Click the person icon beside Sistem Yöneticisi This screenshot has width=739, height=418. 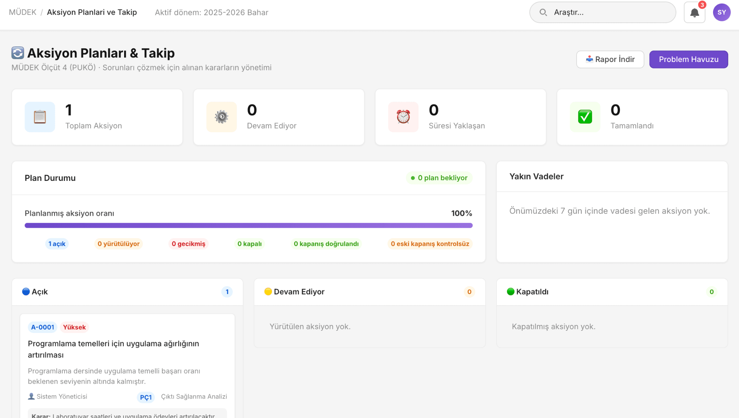click(31, 396)
